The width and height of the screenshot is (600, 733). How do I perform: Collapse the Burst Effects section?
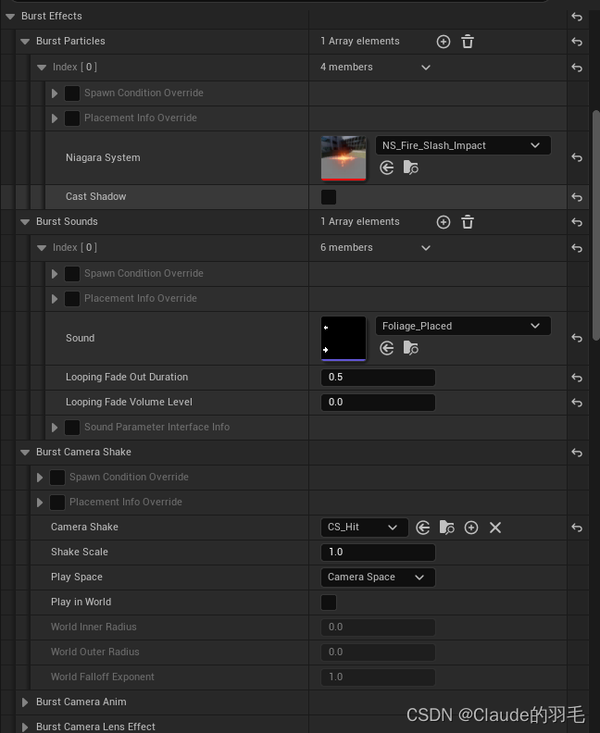[x=10, y=17]
